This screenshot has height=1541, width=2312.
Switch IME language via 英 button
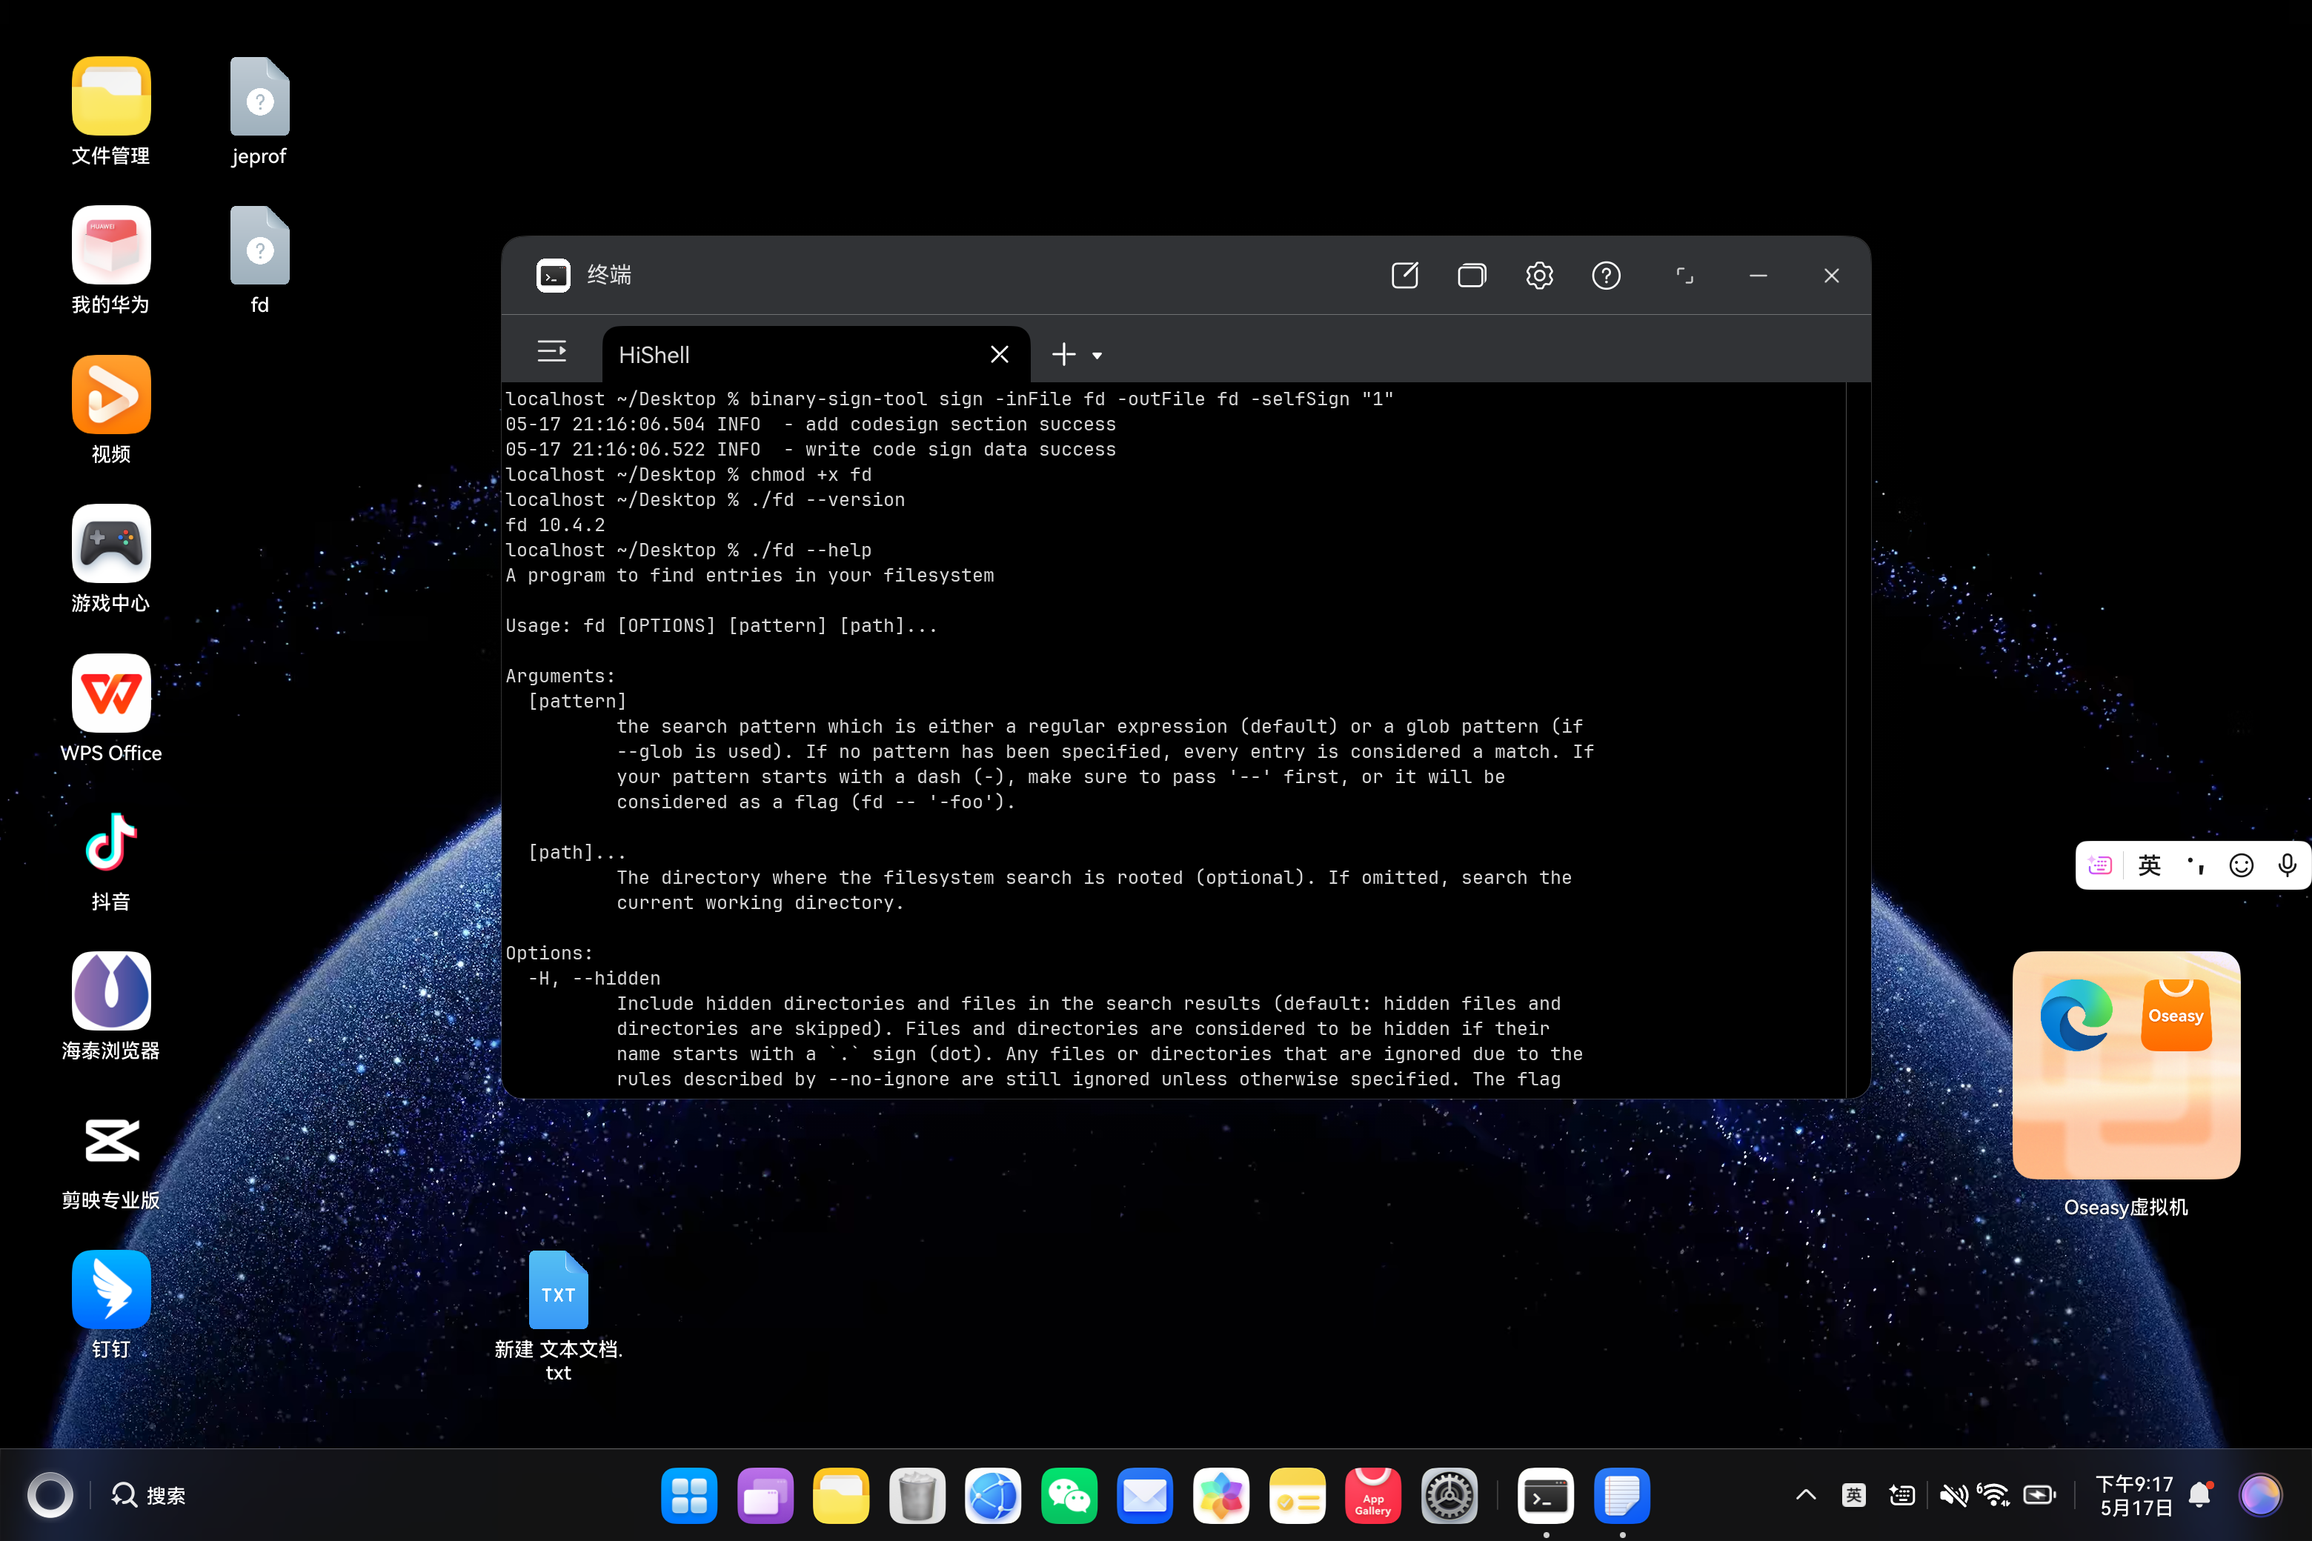point(2150,865)
